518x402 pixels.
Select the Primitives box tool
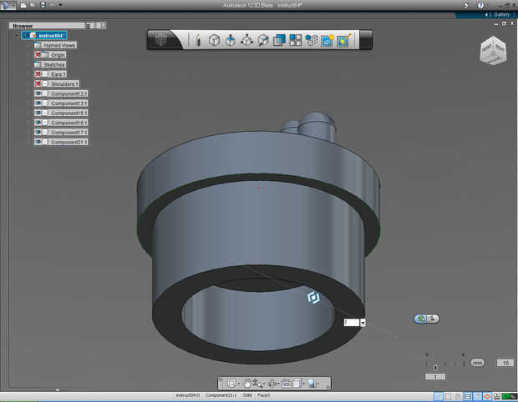pos(214,39)
